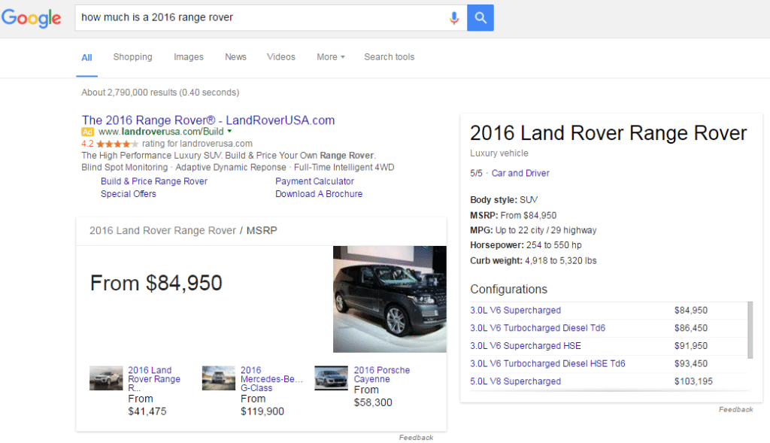
Task: Open the Payment Calculator sitelink
Action: click(315, 181)
